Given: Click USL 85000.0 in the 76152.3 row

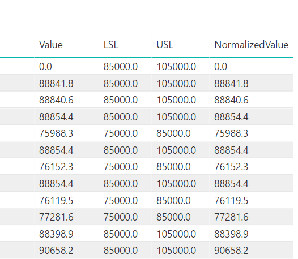Looking at the screenshot, I should (x=173, y=167).
